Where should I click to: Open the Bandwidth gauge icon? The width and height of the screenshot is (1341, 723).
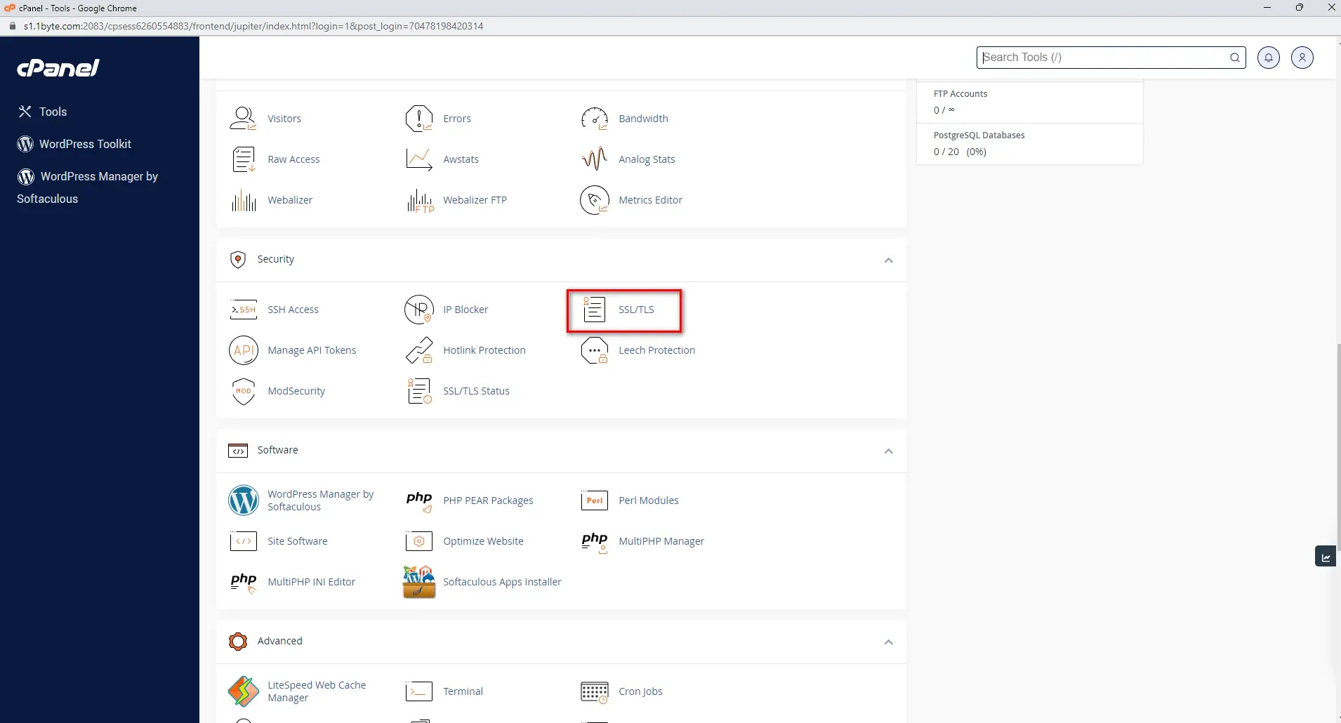tap(595, 119)
